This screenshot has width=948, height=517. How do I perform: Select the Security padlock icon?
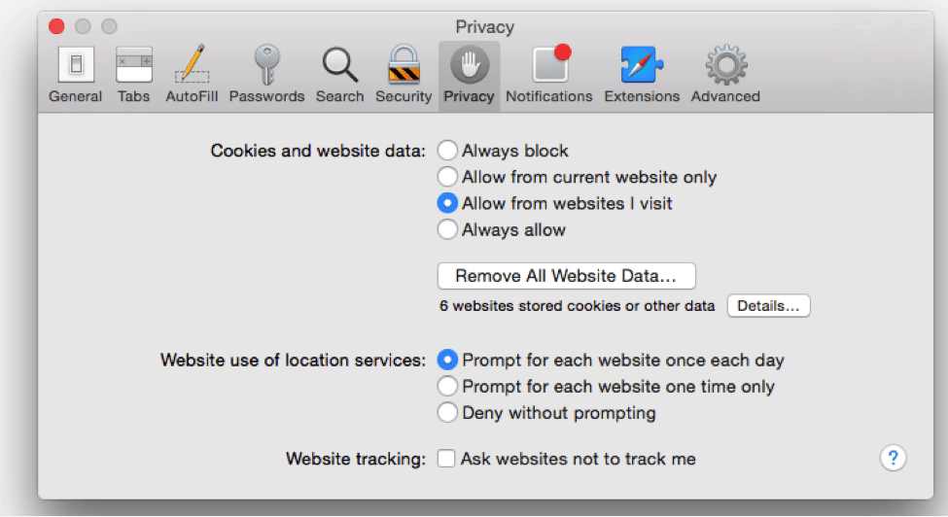click(x=404, y=75)
